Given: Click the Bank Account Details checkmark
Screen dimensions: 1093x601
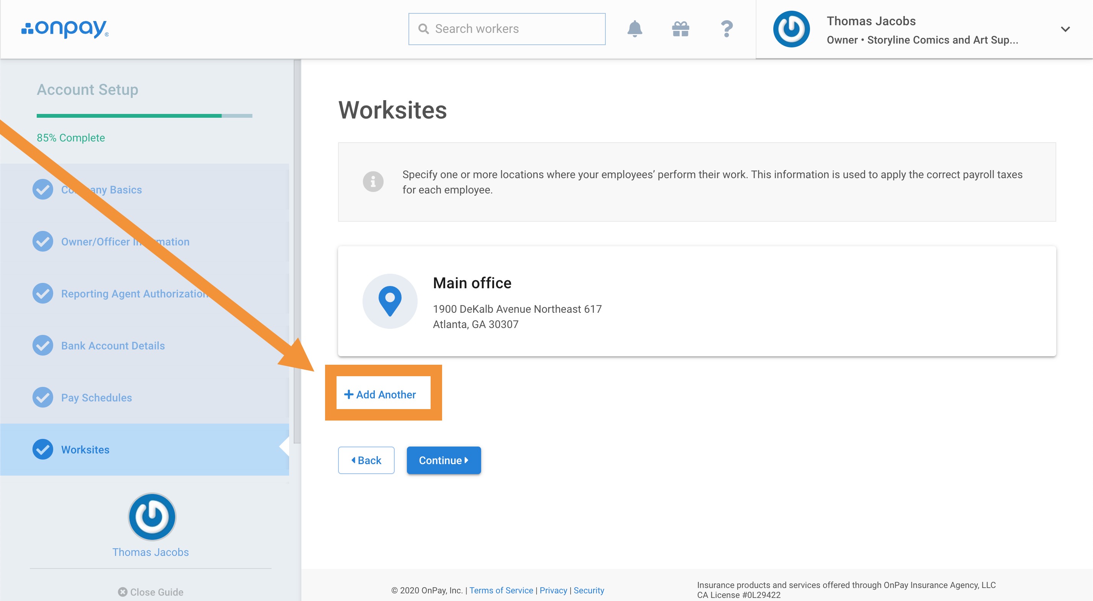Looking at the screenshot, I should pos(43,345).
